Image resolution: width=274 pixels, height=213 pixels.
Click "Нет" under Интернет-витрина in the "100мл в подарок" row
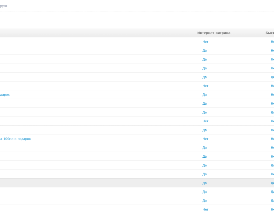pyautogui.click(x=205, y=139)
